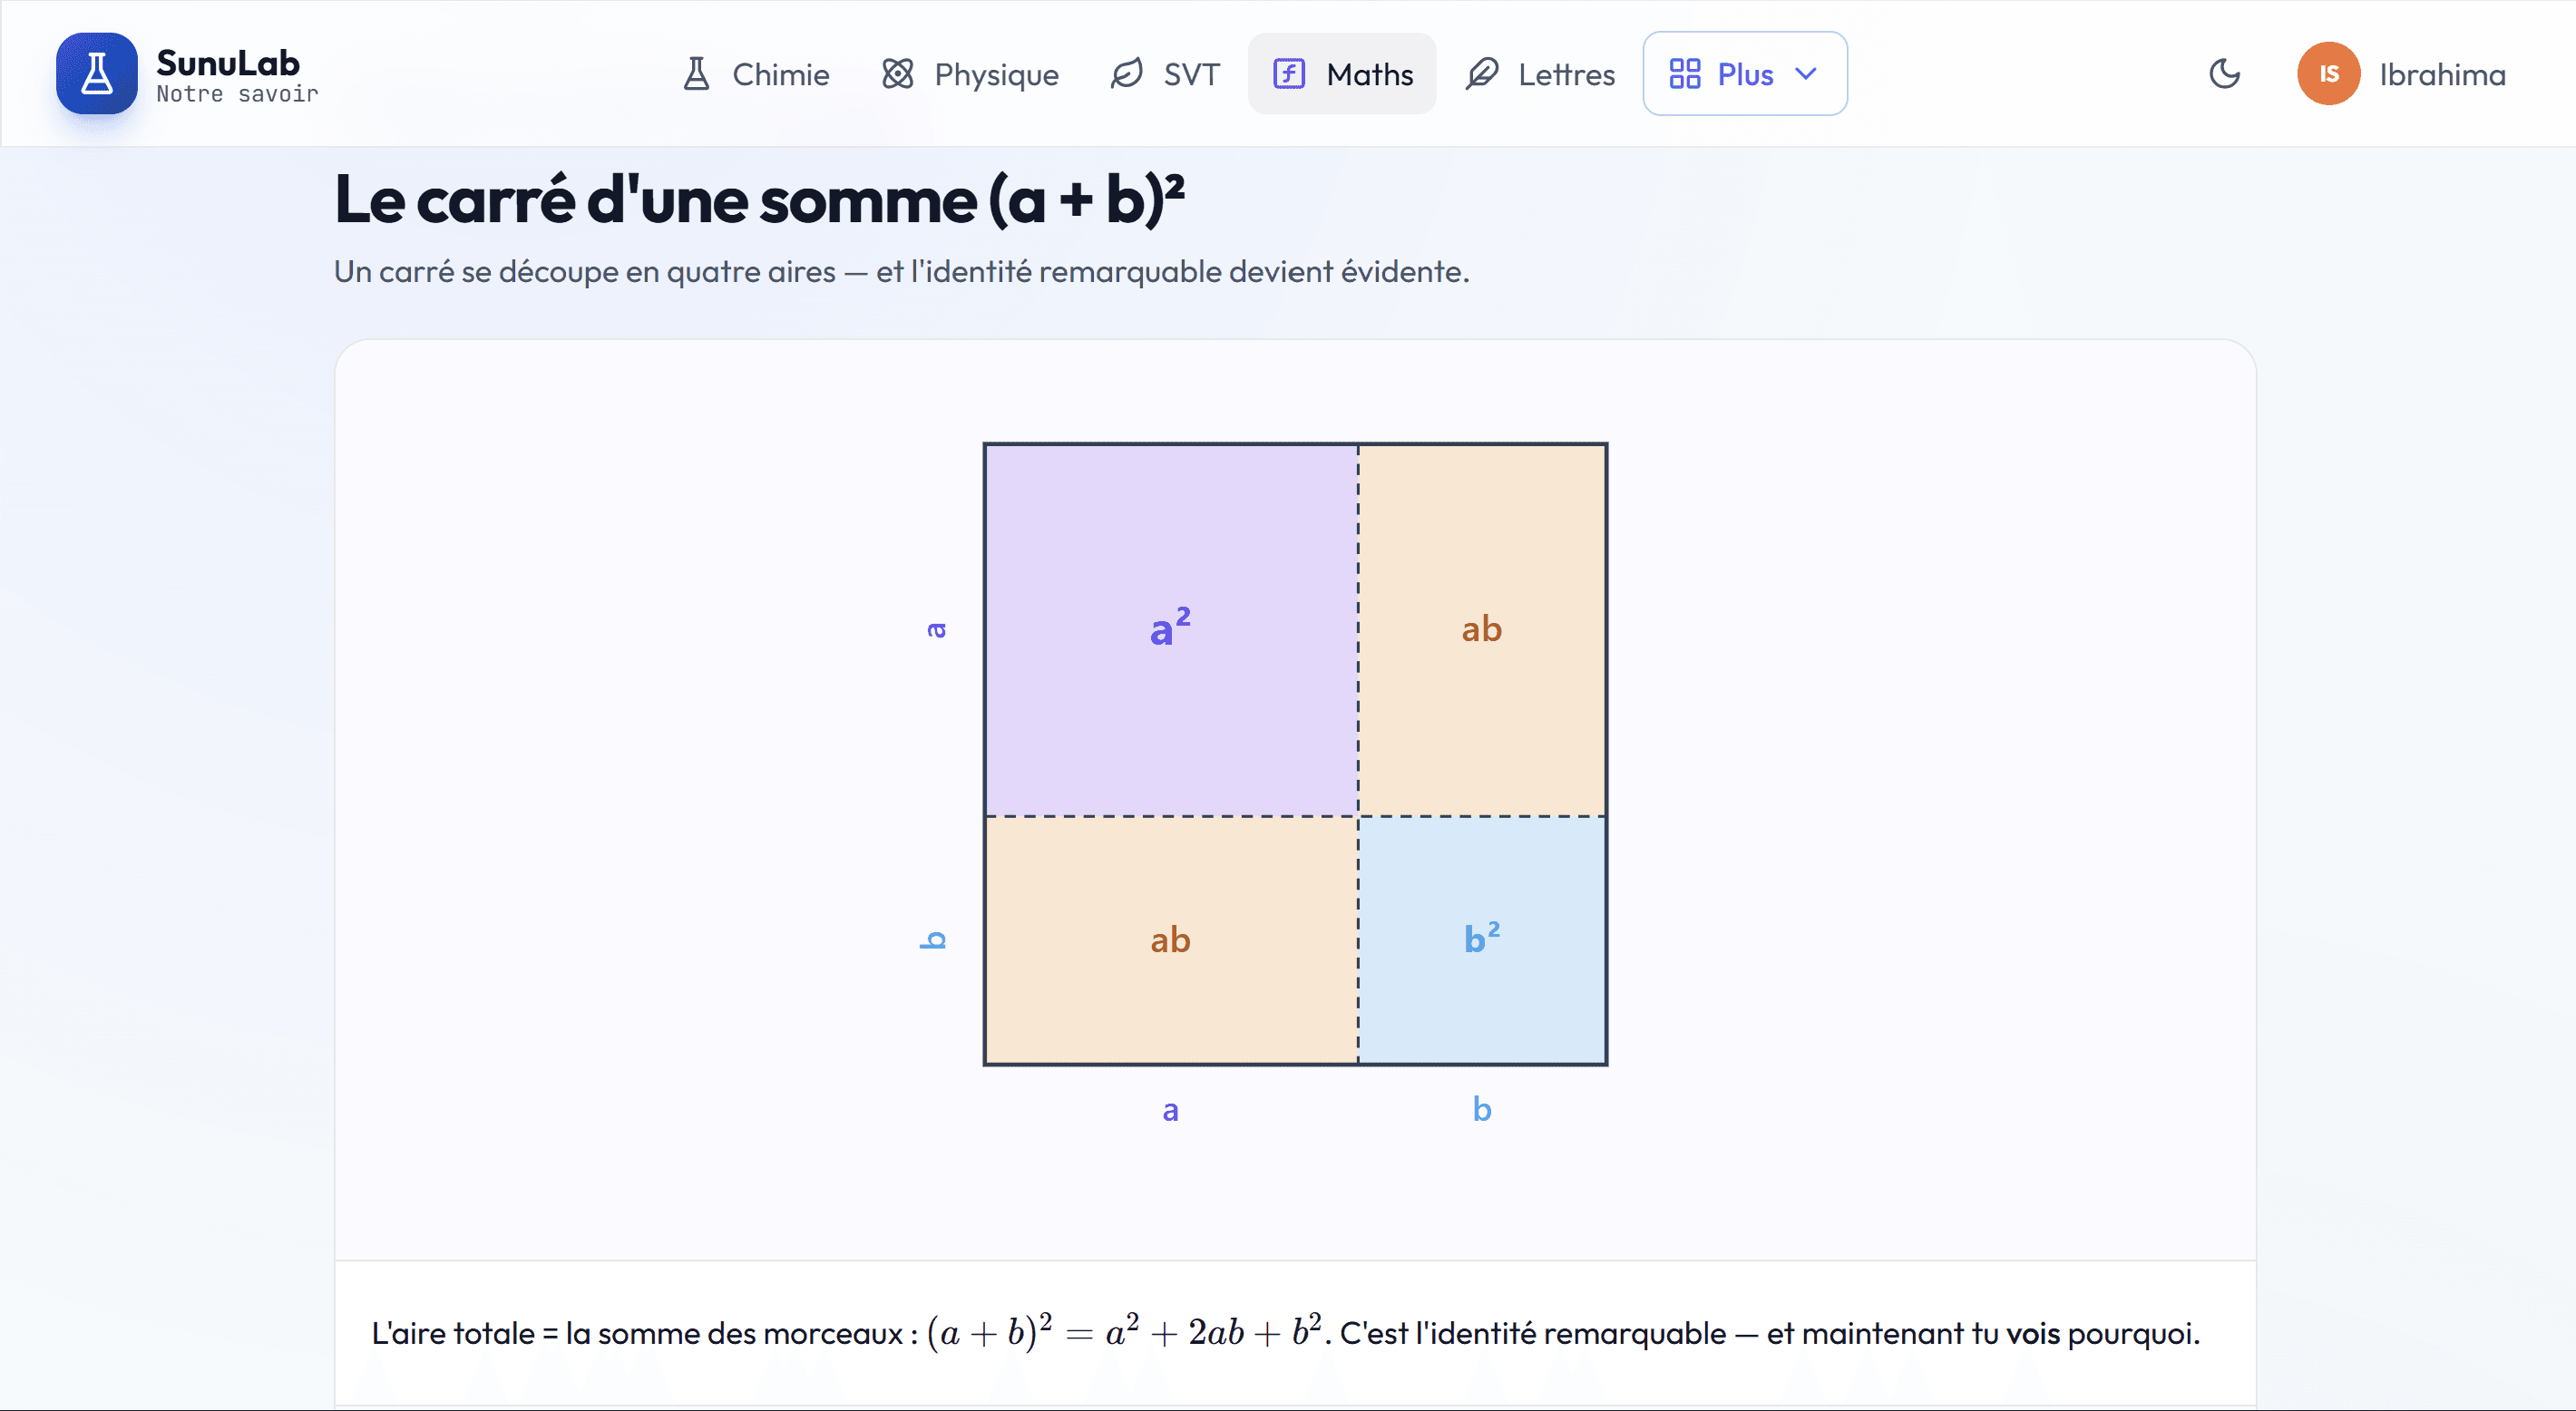This screenshot has width=2576, height=1411.
Task: Click the SunuLab flask logo icon
Action: pos(96,73)
